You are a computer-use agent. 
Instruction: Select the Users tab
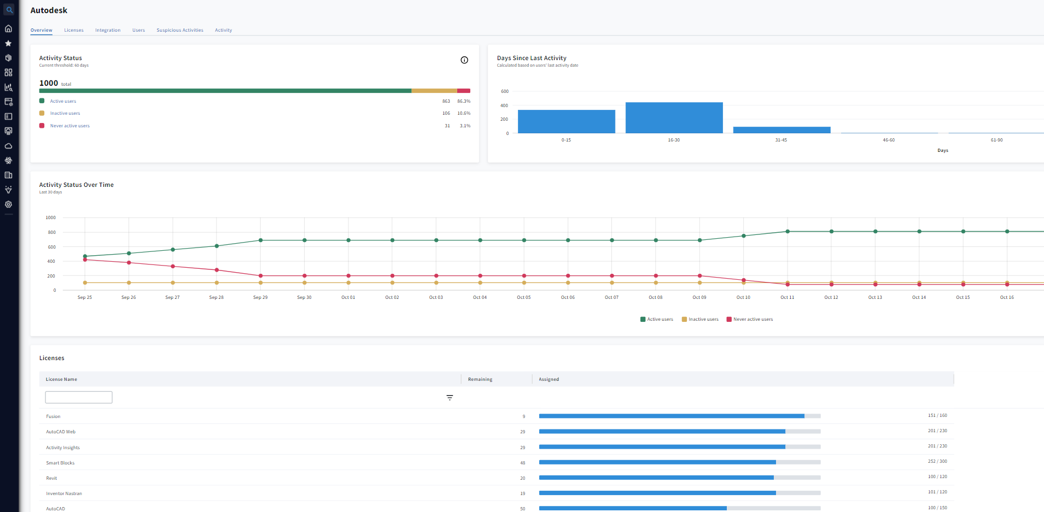(138, 30)
